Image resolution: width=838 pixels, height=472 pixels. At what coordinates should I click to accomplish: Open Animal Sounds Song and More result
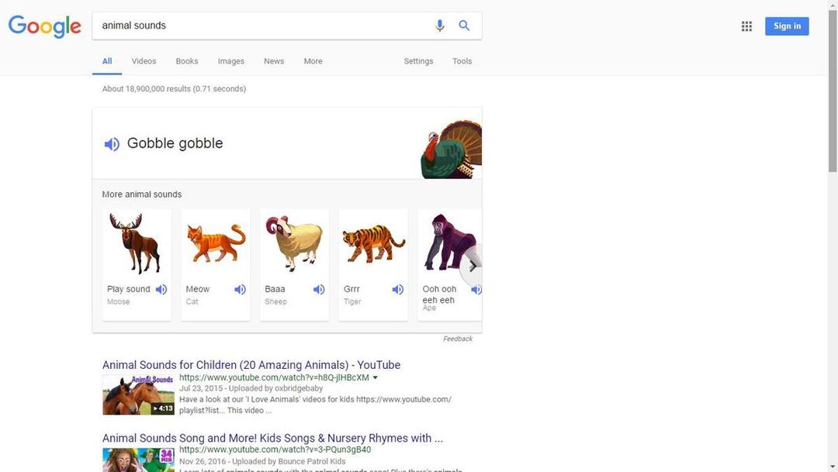pos(272,439)
